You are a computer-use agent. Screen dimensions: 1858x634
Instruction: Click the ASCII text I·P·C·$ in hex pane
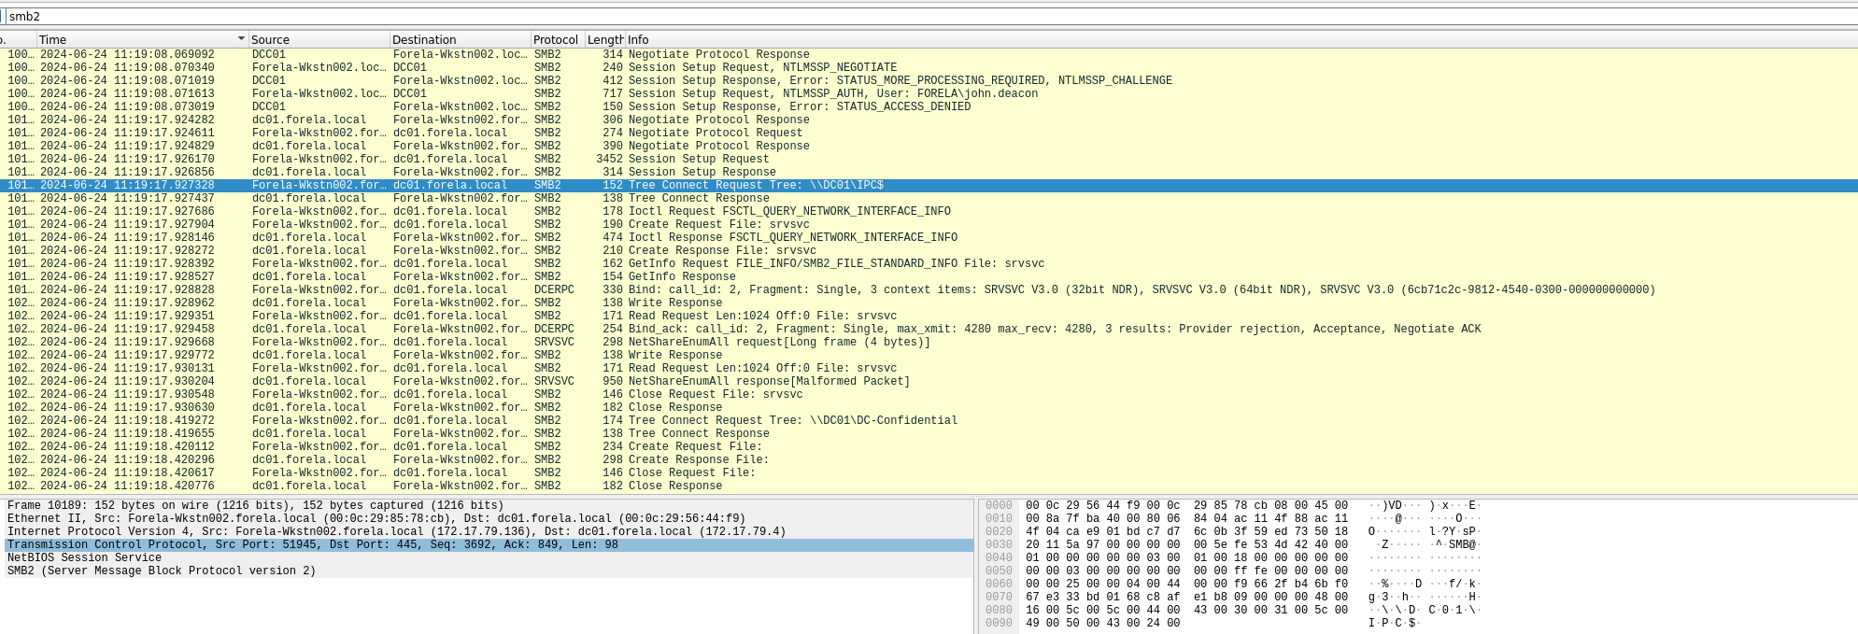[x=1393, y=623]
